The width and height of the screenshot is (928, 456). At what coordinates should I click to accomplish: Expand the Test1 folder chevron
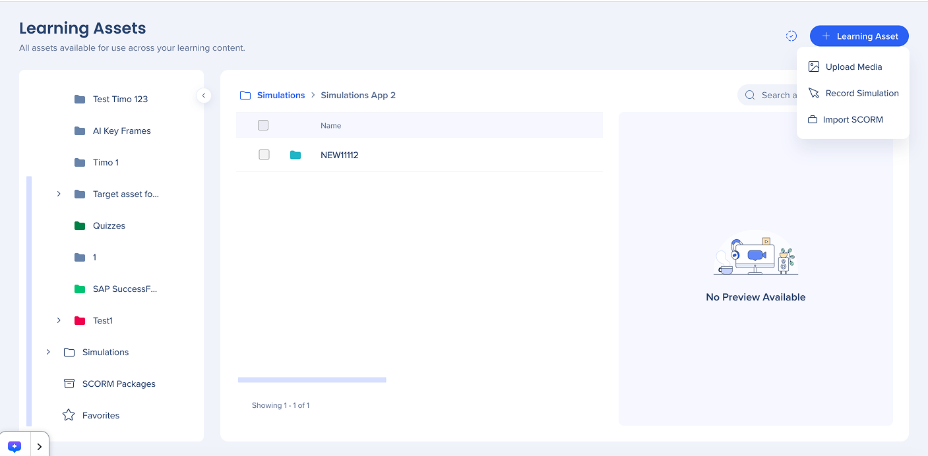pos(59,321)
